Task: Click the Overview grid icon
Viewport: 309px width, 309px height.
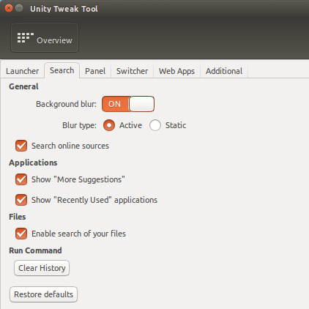Action: click(25, 38)
